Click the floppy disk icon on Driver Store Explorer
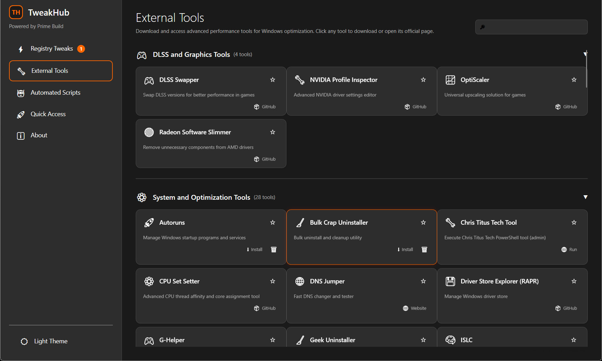 (450, 281)
